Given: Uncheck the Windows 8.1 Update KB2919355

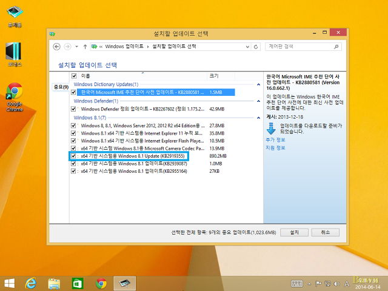Looking at the screenshot, I should (x=73, y=156).
